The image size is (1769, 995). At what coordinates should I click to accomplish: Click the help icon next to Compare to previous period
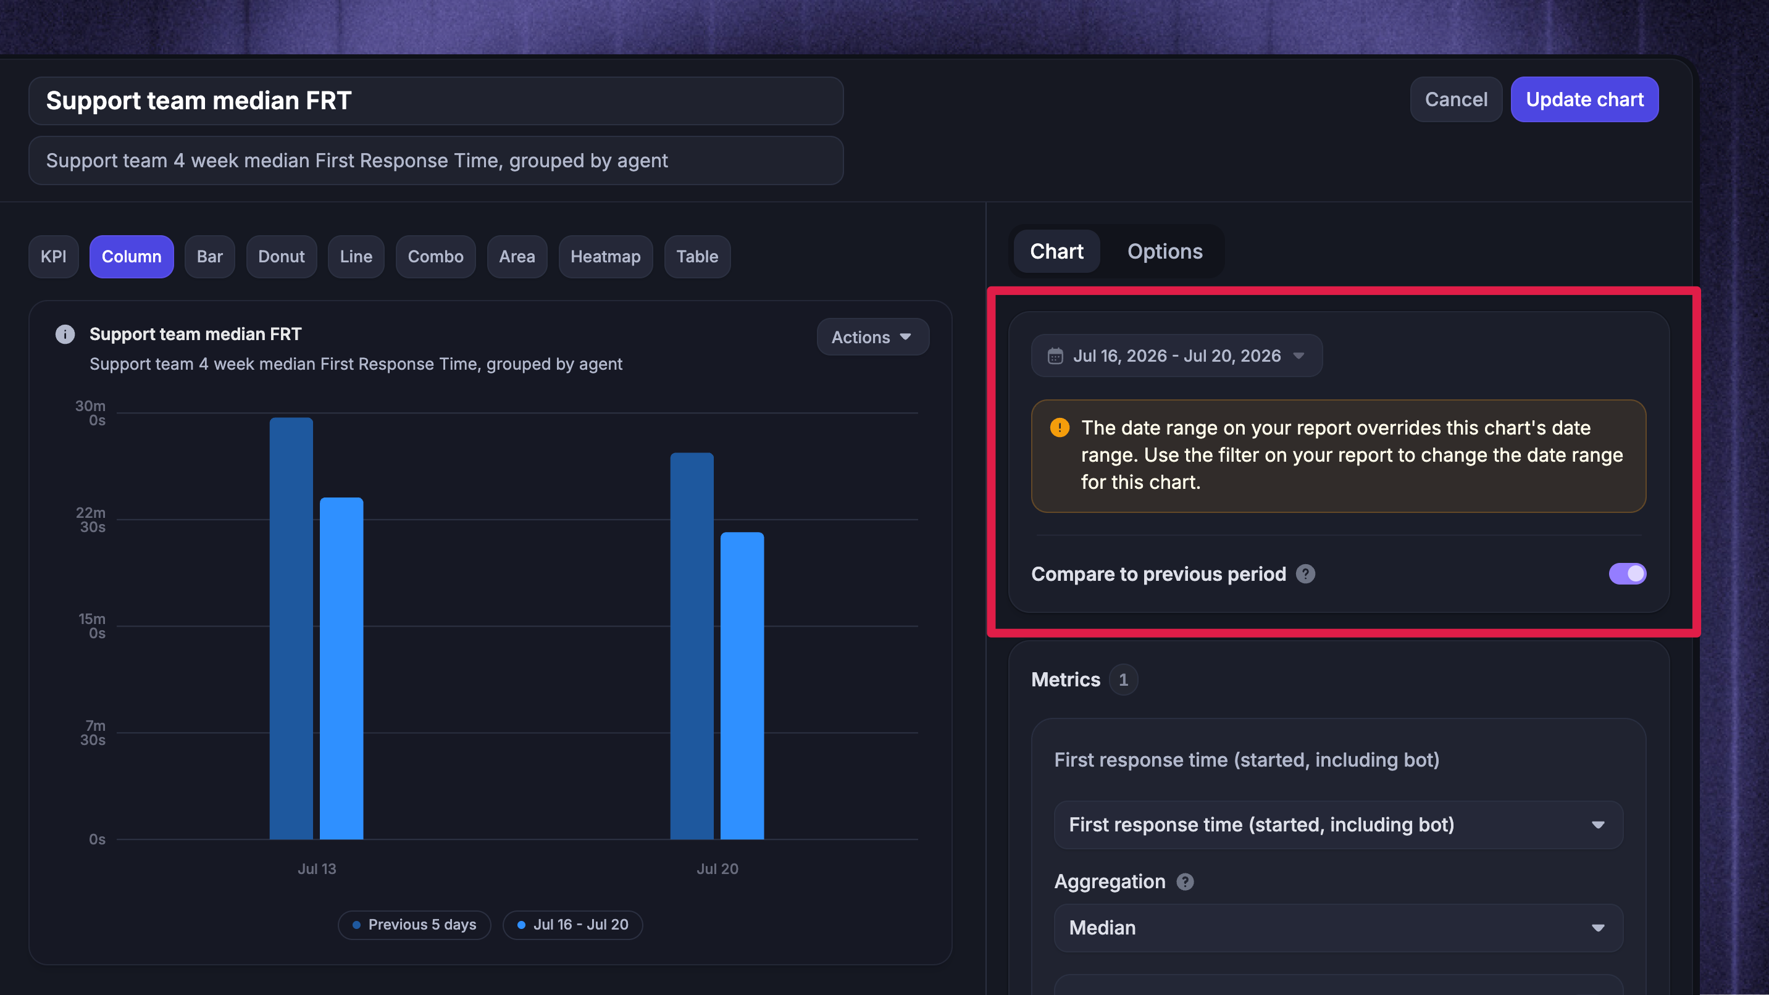[x=1305, y=574]
